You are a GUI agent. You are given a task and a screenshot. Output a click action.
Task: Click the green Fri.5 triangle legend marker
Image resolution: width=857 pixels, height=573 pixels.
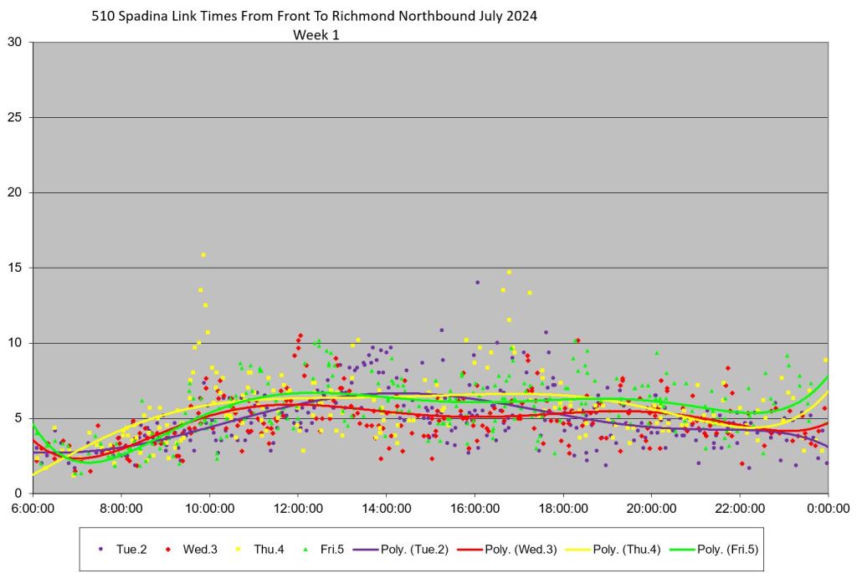(304, 549)
